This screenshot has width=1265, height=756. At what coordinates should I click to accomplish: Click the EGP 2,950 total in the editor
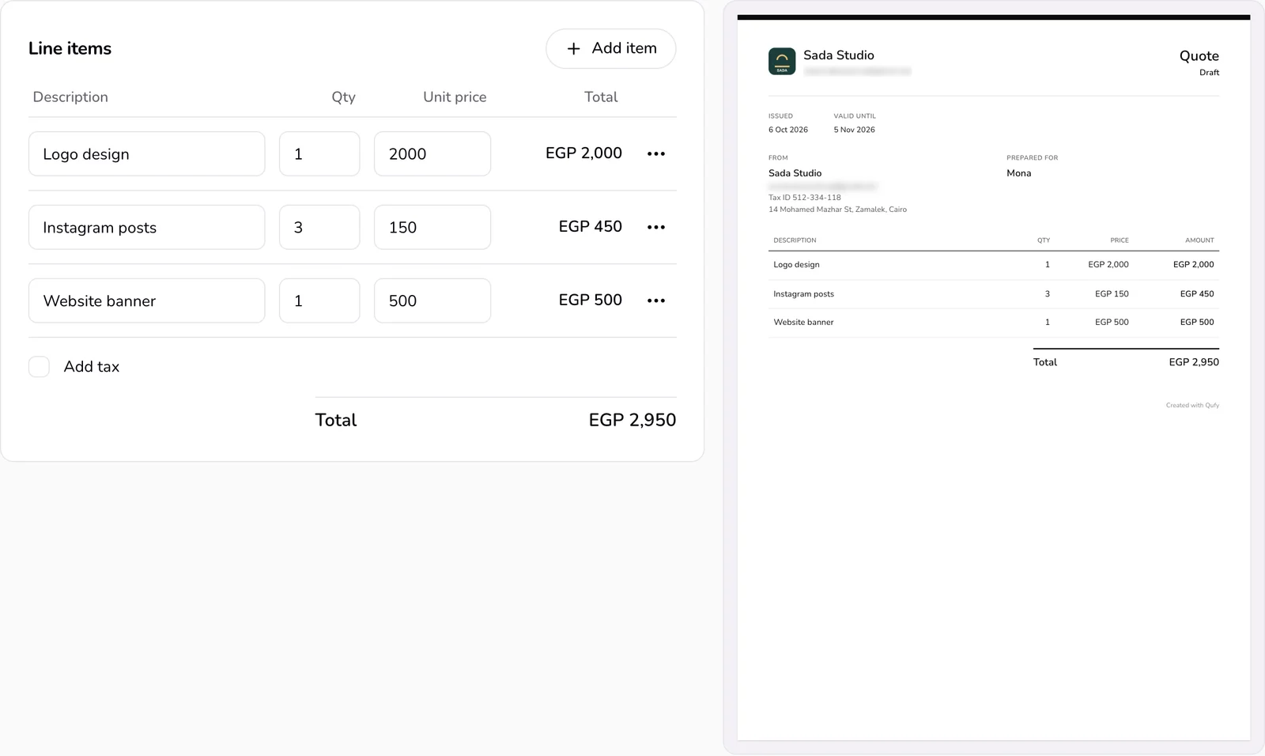(x=632, y=420)
